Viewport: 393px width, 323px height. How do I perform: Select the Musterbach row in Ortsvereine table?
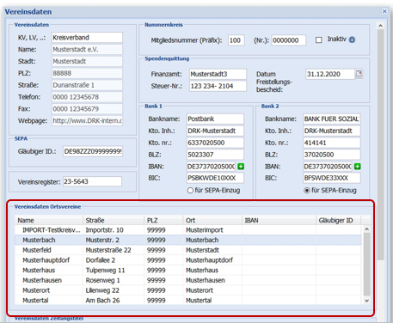coord(188,240)
